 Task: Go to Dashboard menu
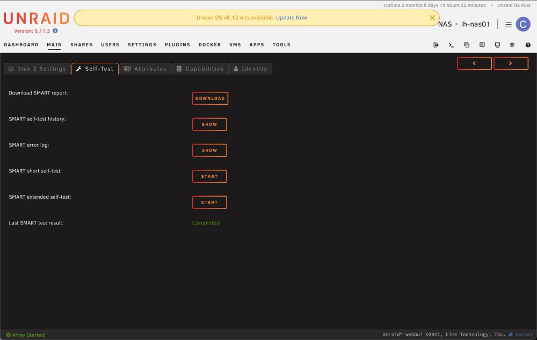(21, 45)
